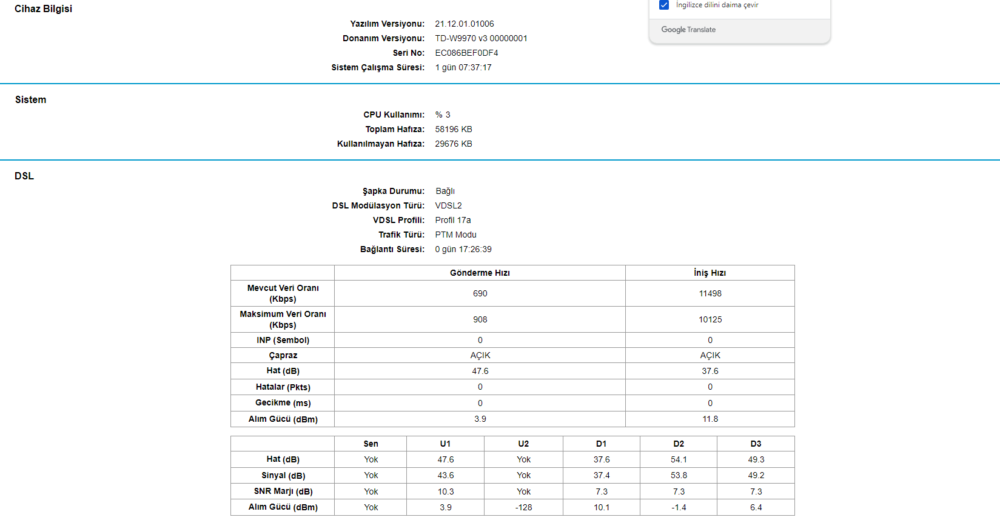Select U1 SNR margin value 10.3
This screenshot has width=1000, height=523.
point(446,491)
